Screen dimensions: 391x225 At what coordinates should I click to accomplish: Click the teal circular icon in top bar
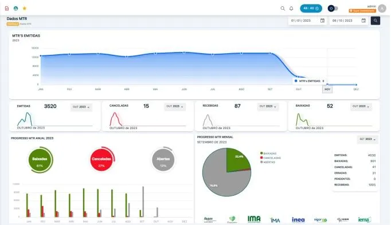coord(15,9)
